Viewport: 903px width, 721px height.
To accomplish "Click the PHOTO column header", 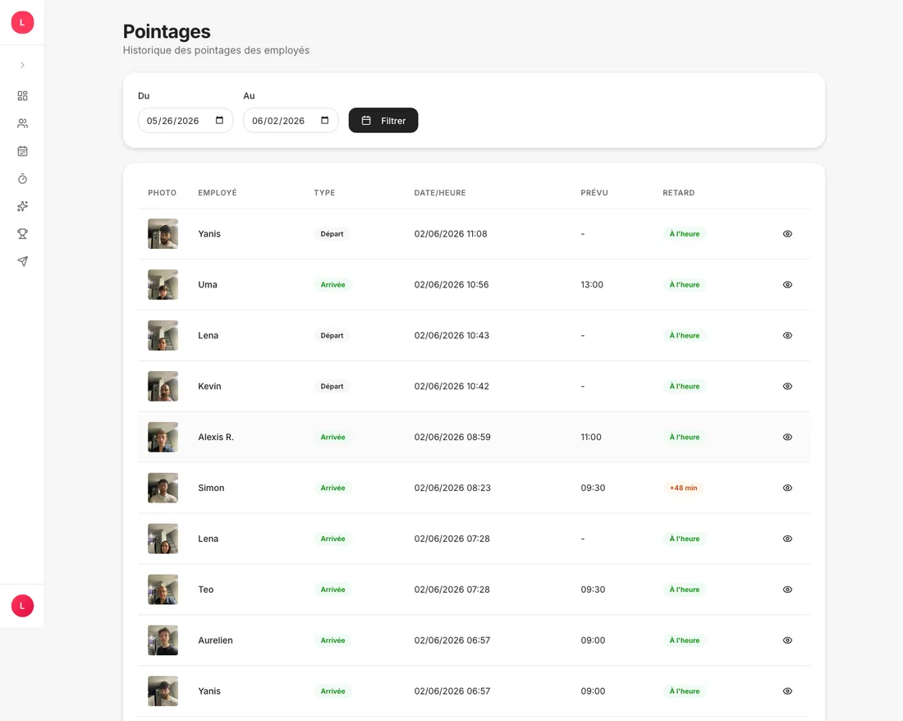I will click(162, 193).
